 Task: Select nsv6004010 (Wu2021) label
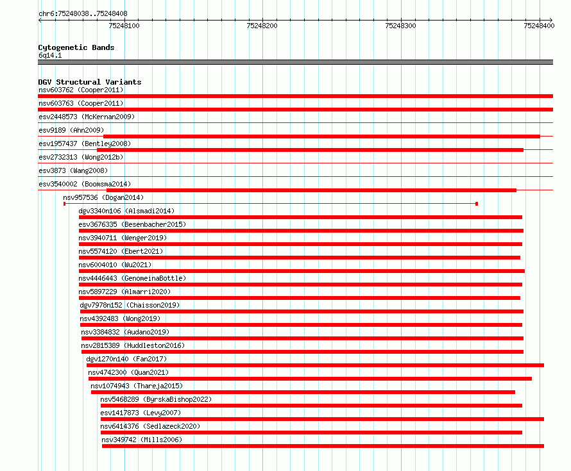click(x=115, y=265)
